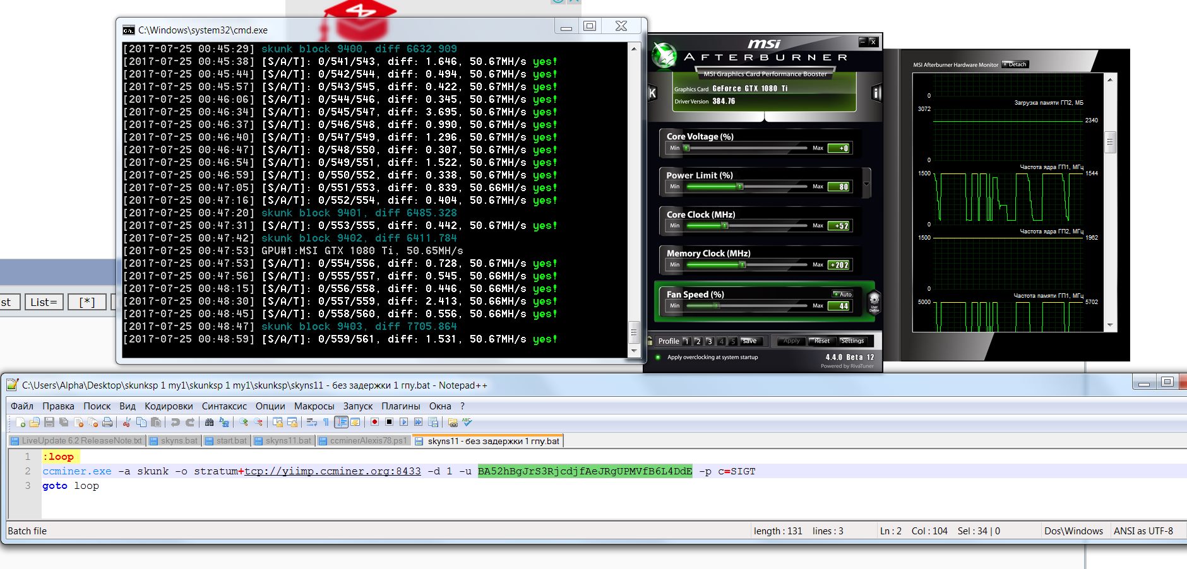The width and height of the screenshot is (1187, 569).
Task: Click cmd window scrollbar up arrow
Action: coord(634,49)
